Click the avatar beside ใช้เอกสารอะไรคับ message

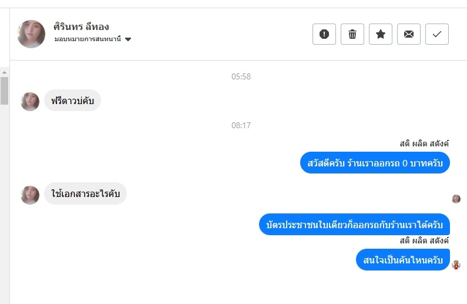(x=30, y=195)
